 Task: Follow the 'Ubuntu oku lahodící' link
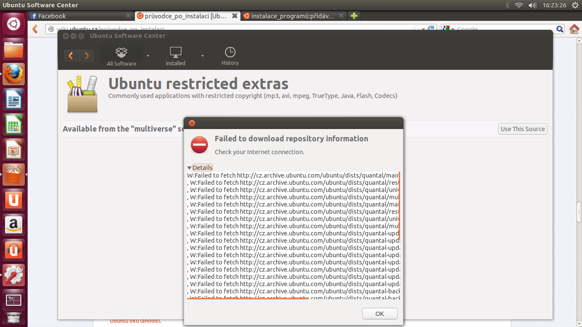tap(135, 321)
